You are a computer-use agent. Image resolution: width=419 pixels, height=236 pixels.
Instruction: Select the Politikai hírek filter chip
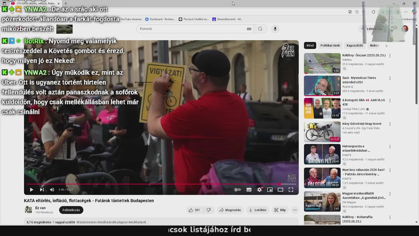point(330,46)
